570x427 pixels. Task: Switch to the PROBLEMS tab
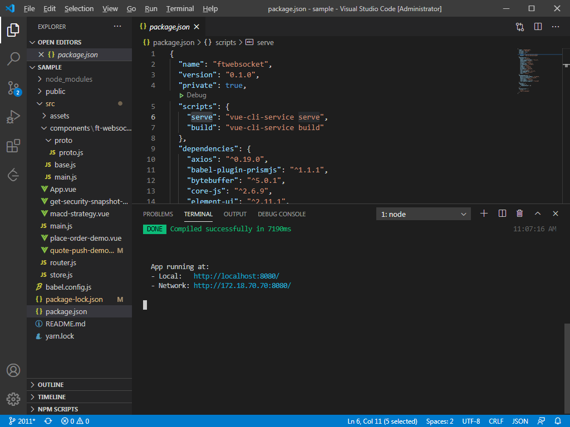(158, 214)
